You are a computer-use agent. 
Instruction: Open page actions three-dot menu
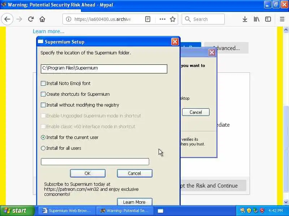162,19
